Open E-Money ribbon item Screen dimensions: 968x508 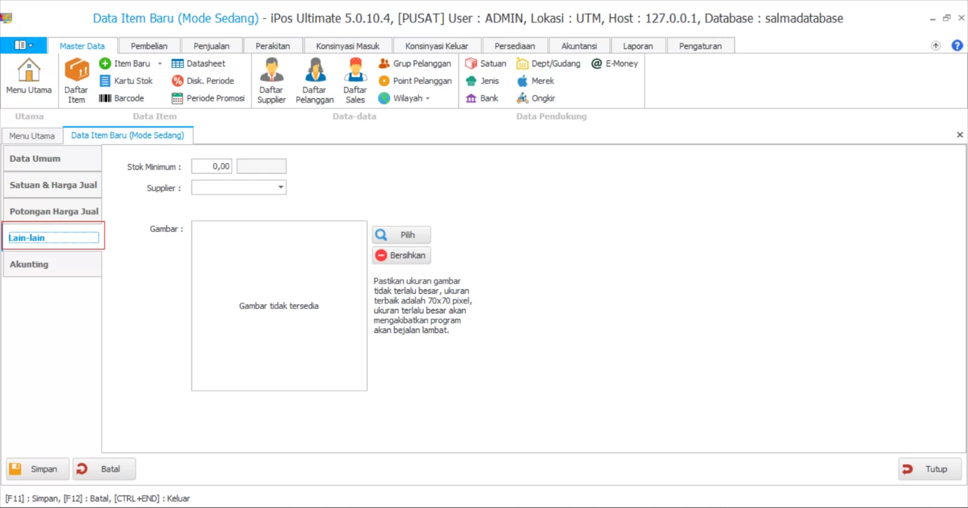tap(614, 63)
